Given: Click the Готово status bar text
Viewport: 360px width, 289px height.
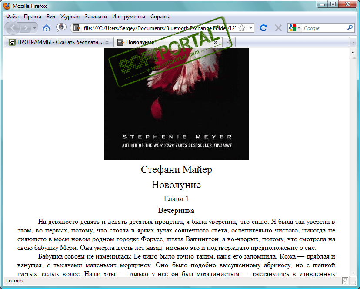Looking at the screenshot, I should coord(14,281).
